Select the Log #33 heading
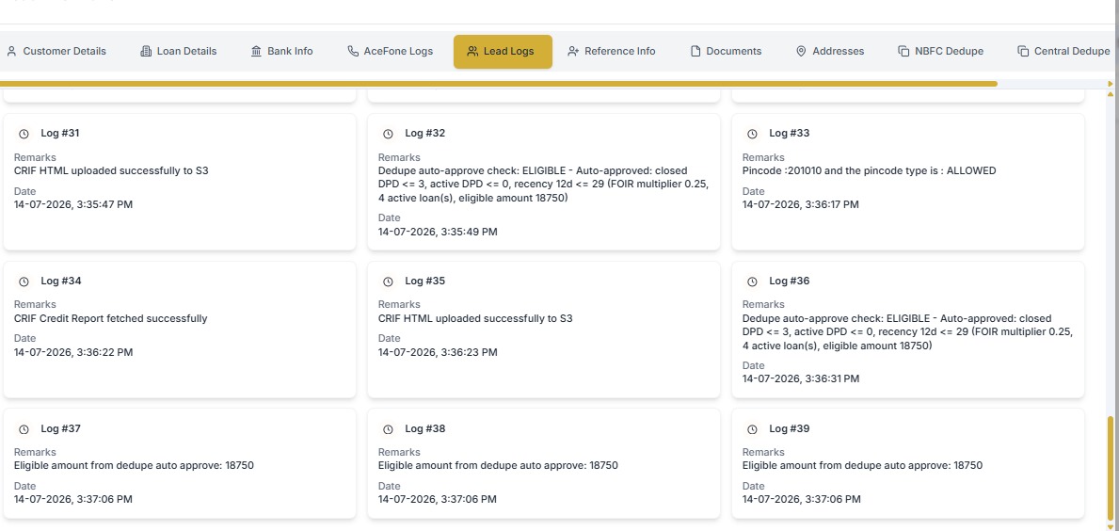Screen dimensions: 1119x531 (790, 134)
